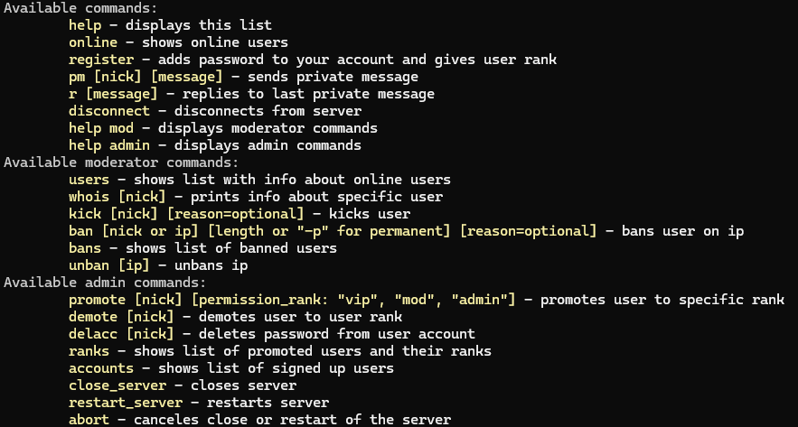Click the 'help admin' command text
This screenshot has width=798, height=427.
coord(109,145)
